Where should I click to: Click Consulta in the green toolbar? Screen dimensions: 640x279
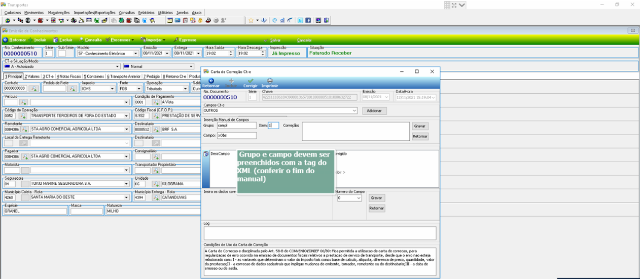pyautogui.click(x=90, y=39)
